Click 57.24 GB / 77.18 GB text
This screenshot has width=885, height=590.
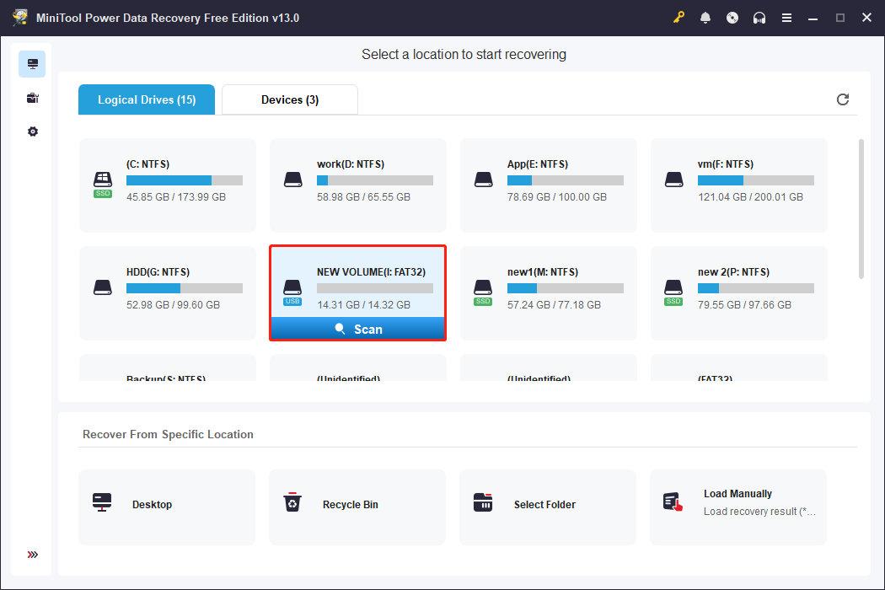[555, 305]
